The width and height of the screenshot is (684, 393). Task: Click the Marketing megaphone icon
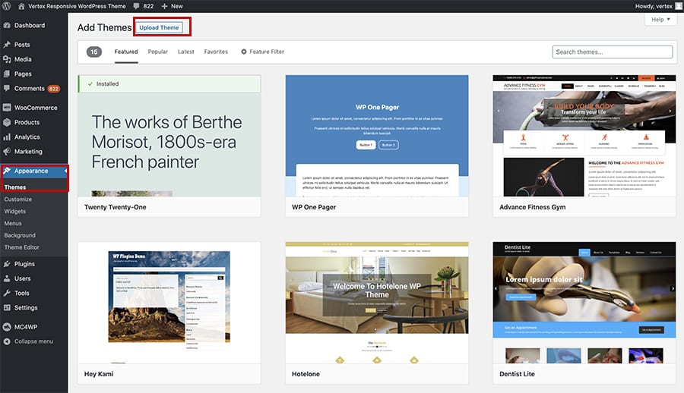[x=7, y=152]
